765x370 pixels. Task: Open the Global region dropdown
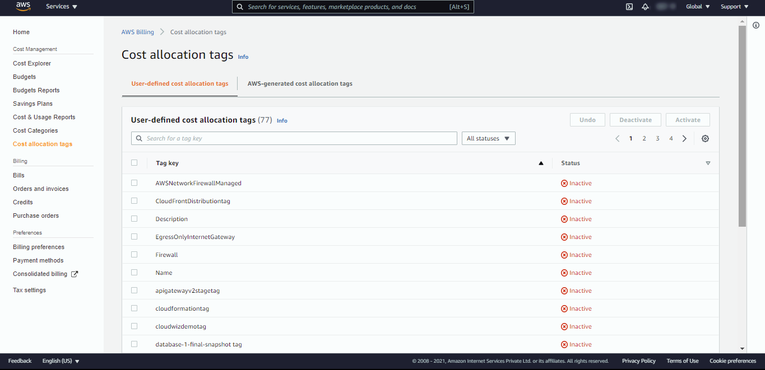pyautogui.click(x=698, y=7)
